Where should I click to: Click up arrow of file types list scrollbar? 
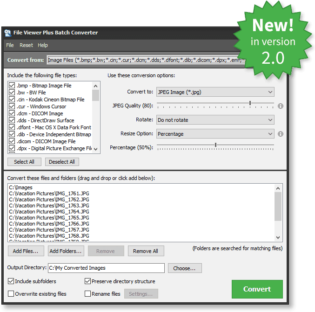[96, 86]
